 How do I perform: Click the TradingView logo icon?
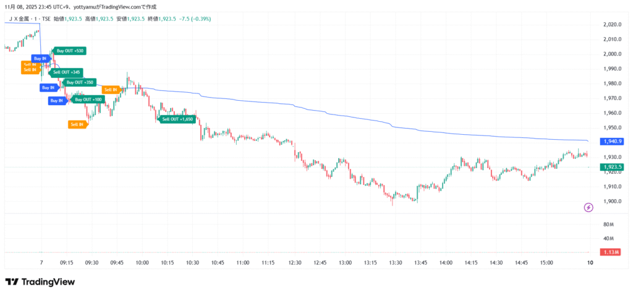[11, 281]
